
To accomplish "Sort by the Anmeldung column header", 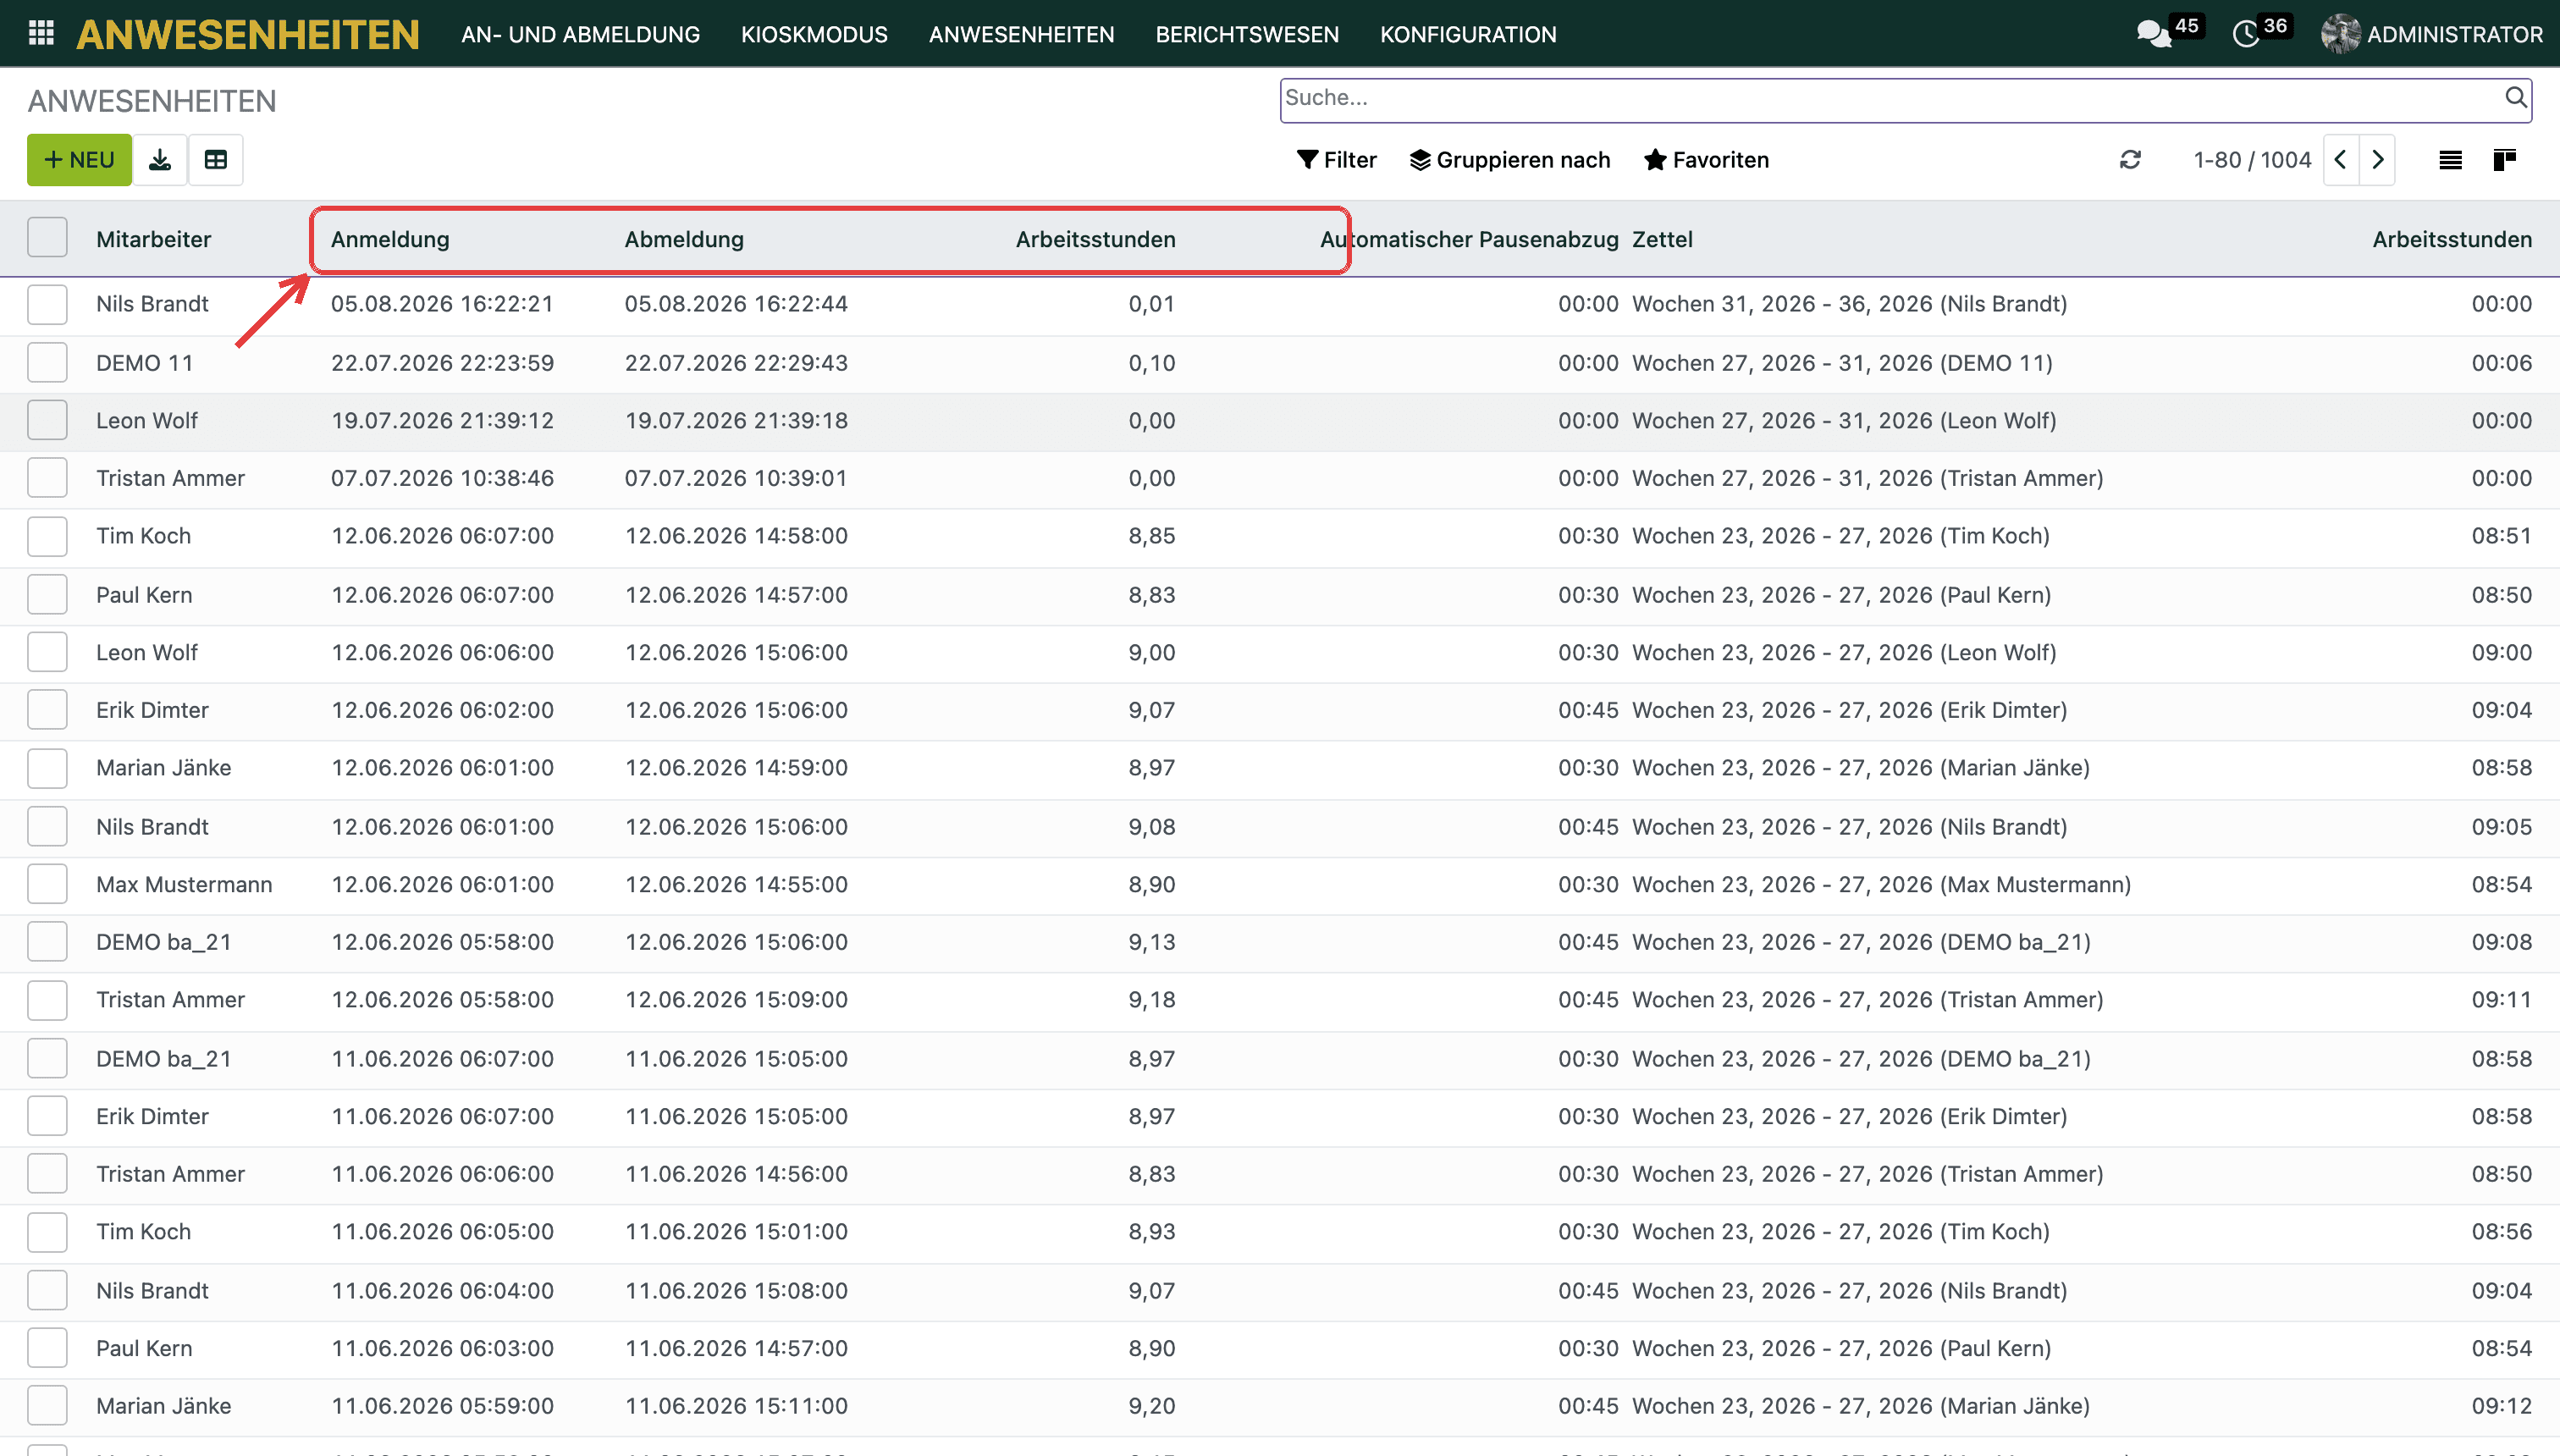I will [390, 239].
